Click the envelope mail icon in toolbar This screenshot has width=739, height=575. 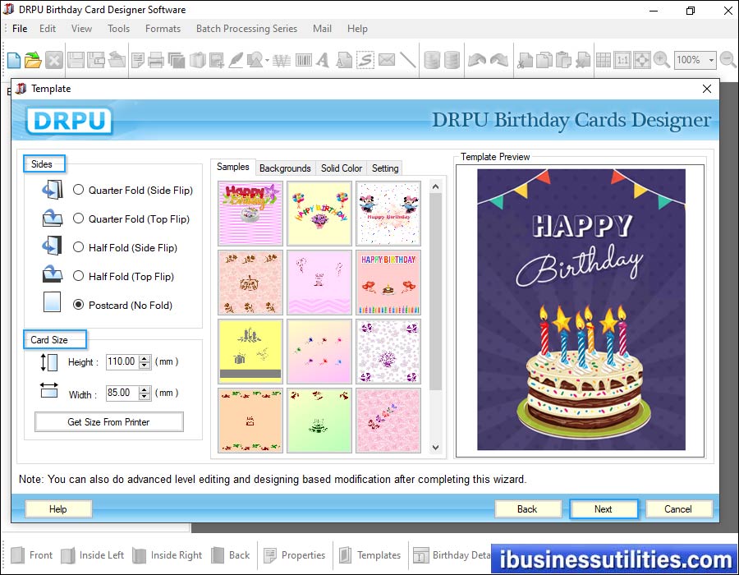click(386, 60)
